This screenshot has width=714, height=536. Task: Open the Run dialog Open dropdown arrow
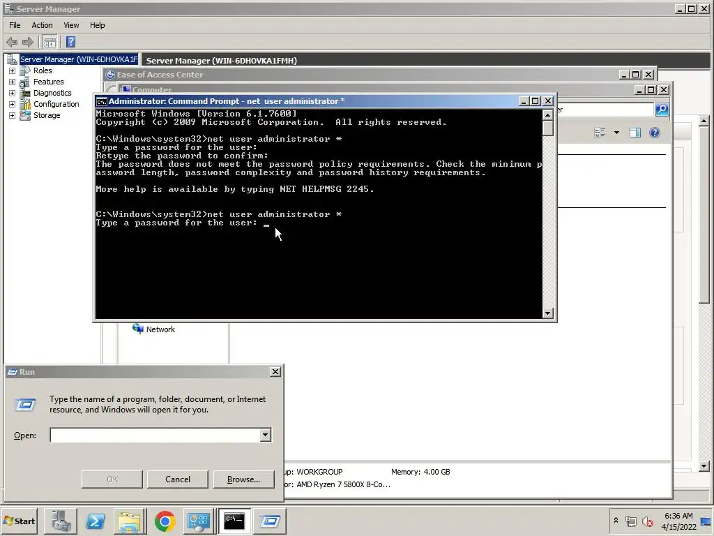click(266, 435)
